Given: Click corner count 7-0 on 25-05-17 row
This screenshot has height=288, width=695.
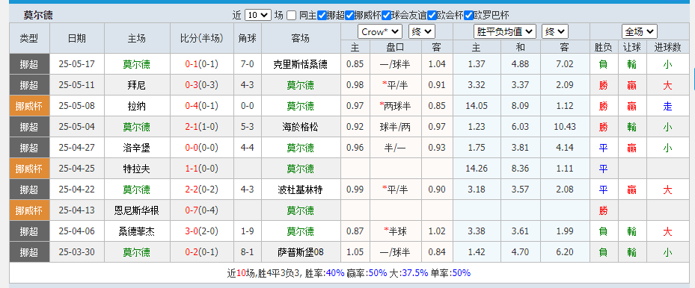Looking at the screenshot, I should [x=248, y=64].
